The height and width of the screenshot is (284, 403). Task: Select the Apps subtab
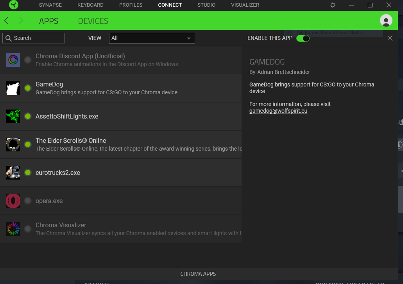pyautogui.click(x=48, y=21)
